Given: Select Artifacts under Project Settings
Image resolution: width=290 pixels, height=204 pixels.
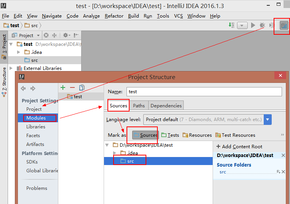Looking at the screenshot, I should pos(35,144).
